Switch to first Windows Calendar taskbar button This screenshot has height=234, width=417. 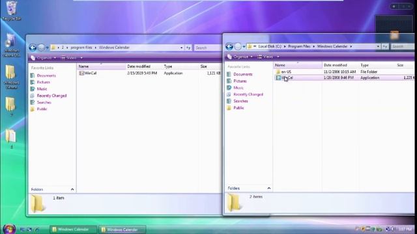pos(73,229)
